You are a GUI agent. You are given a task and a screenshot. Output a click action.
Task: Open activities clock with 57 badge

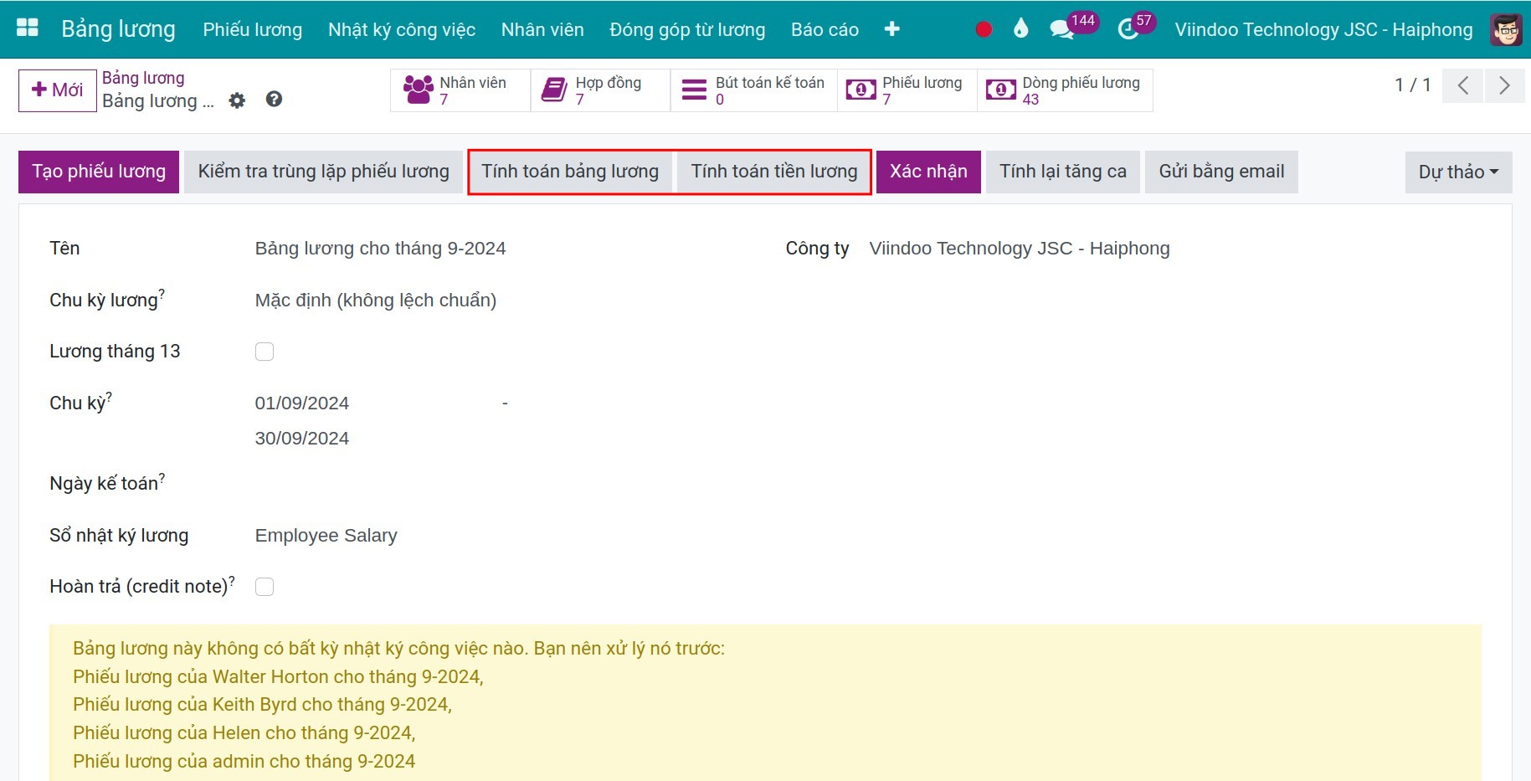click(x=1136, y=28)
